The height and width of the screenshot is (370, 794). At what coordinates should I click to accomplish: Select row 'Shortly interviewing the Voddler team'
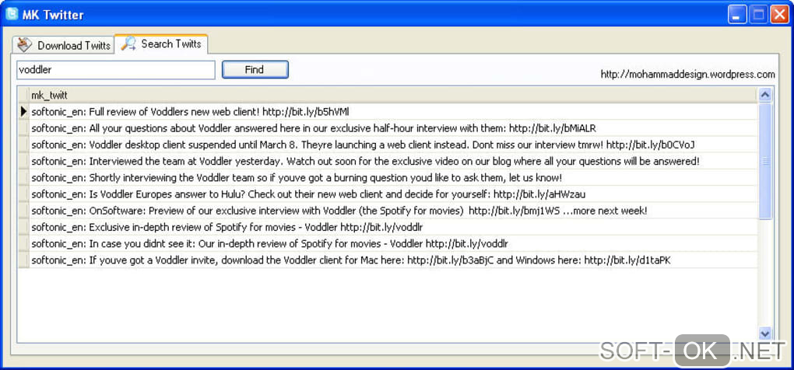[x=393, y=178]
